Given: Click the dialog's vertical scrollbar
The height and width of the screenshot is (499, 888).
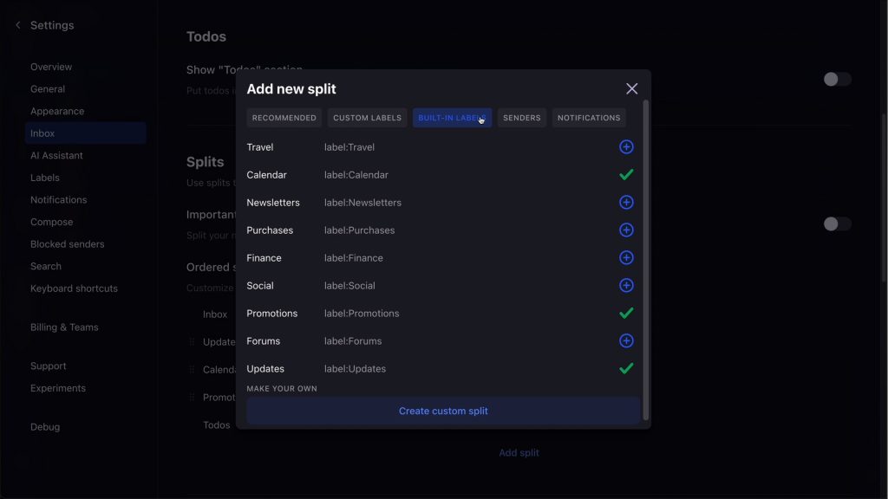Looking at the screenshot, I should (x=645, y=260).
